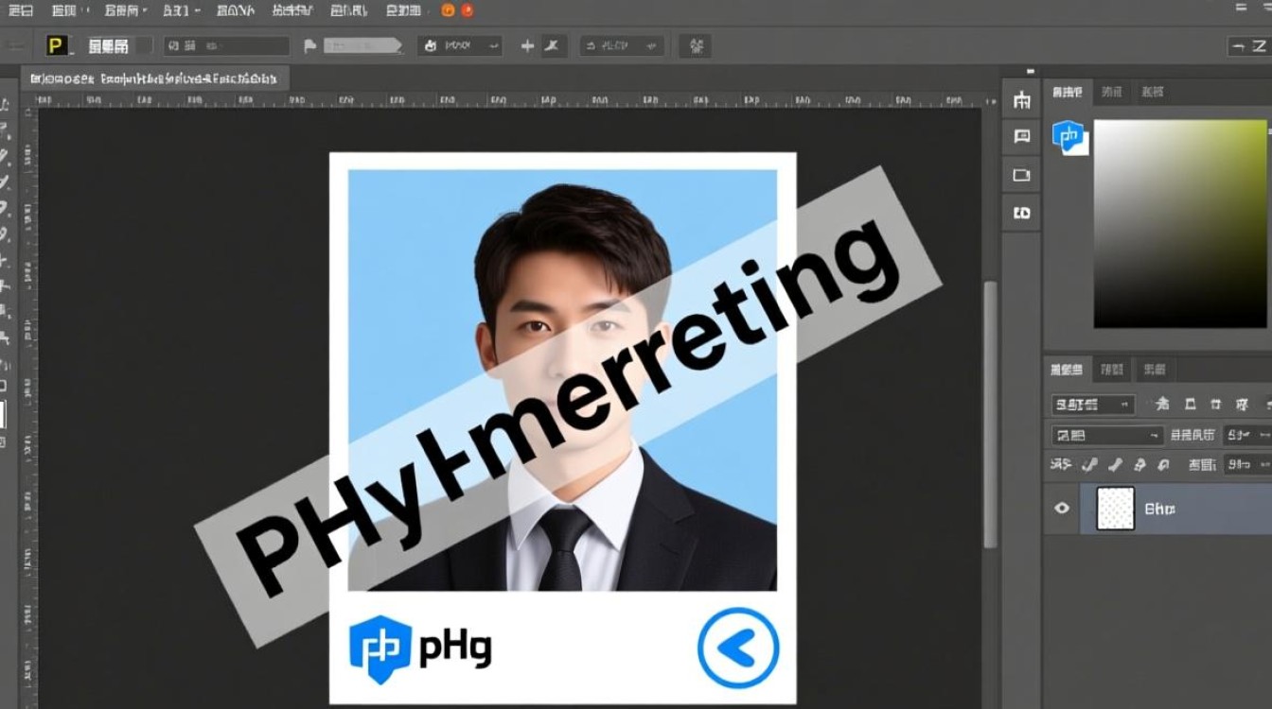The width and height of the screenshot is (1272, 709).
Task: Click the blue Photoshop app icon in right panel
Action: pyautogui.click(x=1070, y=136)
